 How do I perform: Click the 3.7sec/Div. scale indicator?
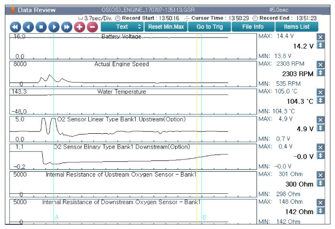95,18
